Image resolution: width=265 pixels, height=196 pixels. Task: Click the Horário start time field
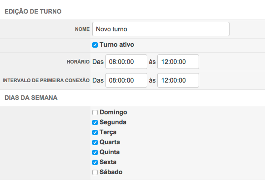[126, 62]
